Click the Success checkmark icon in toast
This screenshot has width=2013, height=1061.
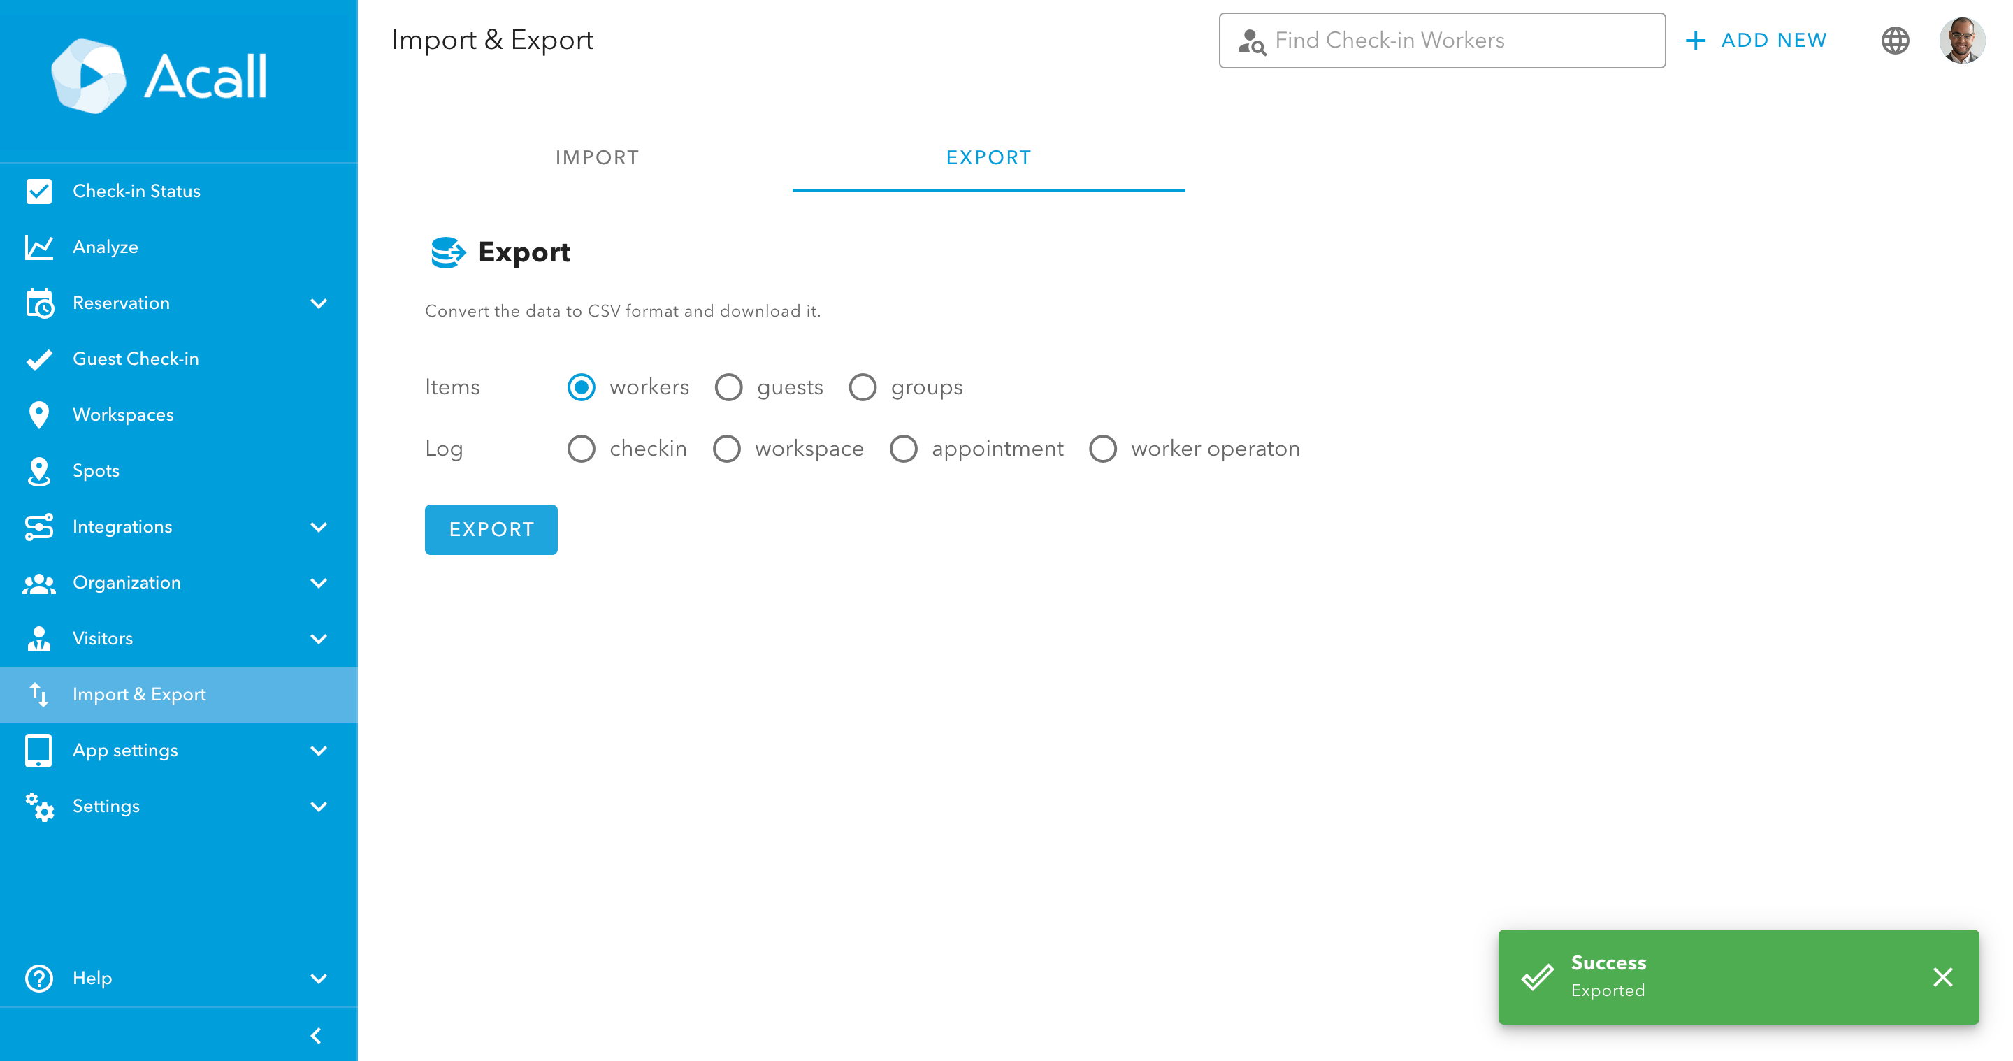click(x=1537, y=976)
